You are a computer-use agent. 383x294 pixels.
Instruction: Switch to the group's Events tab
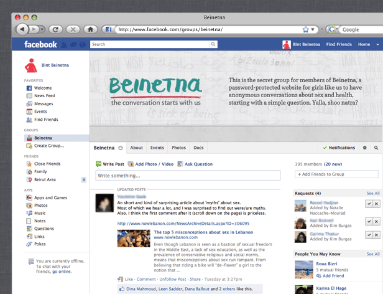coord(157,148)
